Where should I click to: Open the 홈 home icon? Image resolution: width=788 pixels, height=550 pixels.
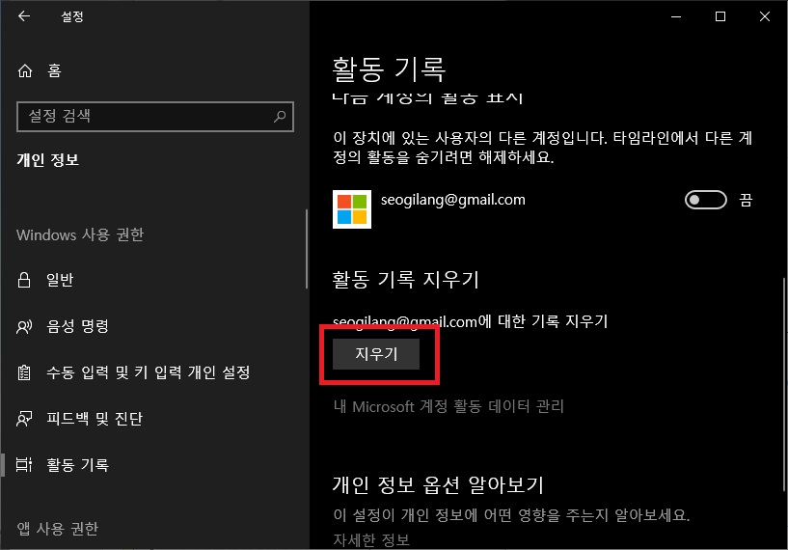[25, 70]
